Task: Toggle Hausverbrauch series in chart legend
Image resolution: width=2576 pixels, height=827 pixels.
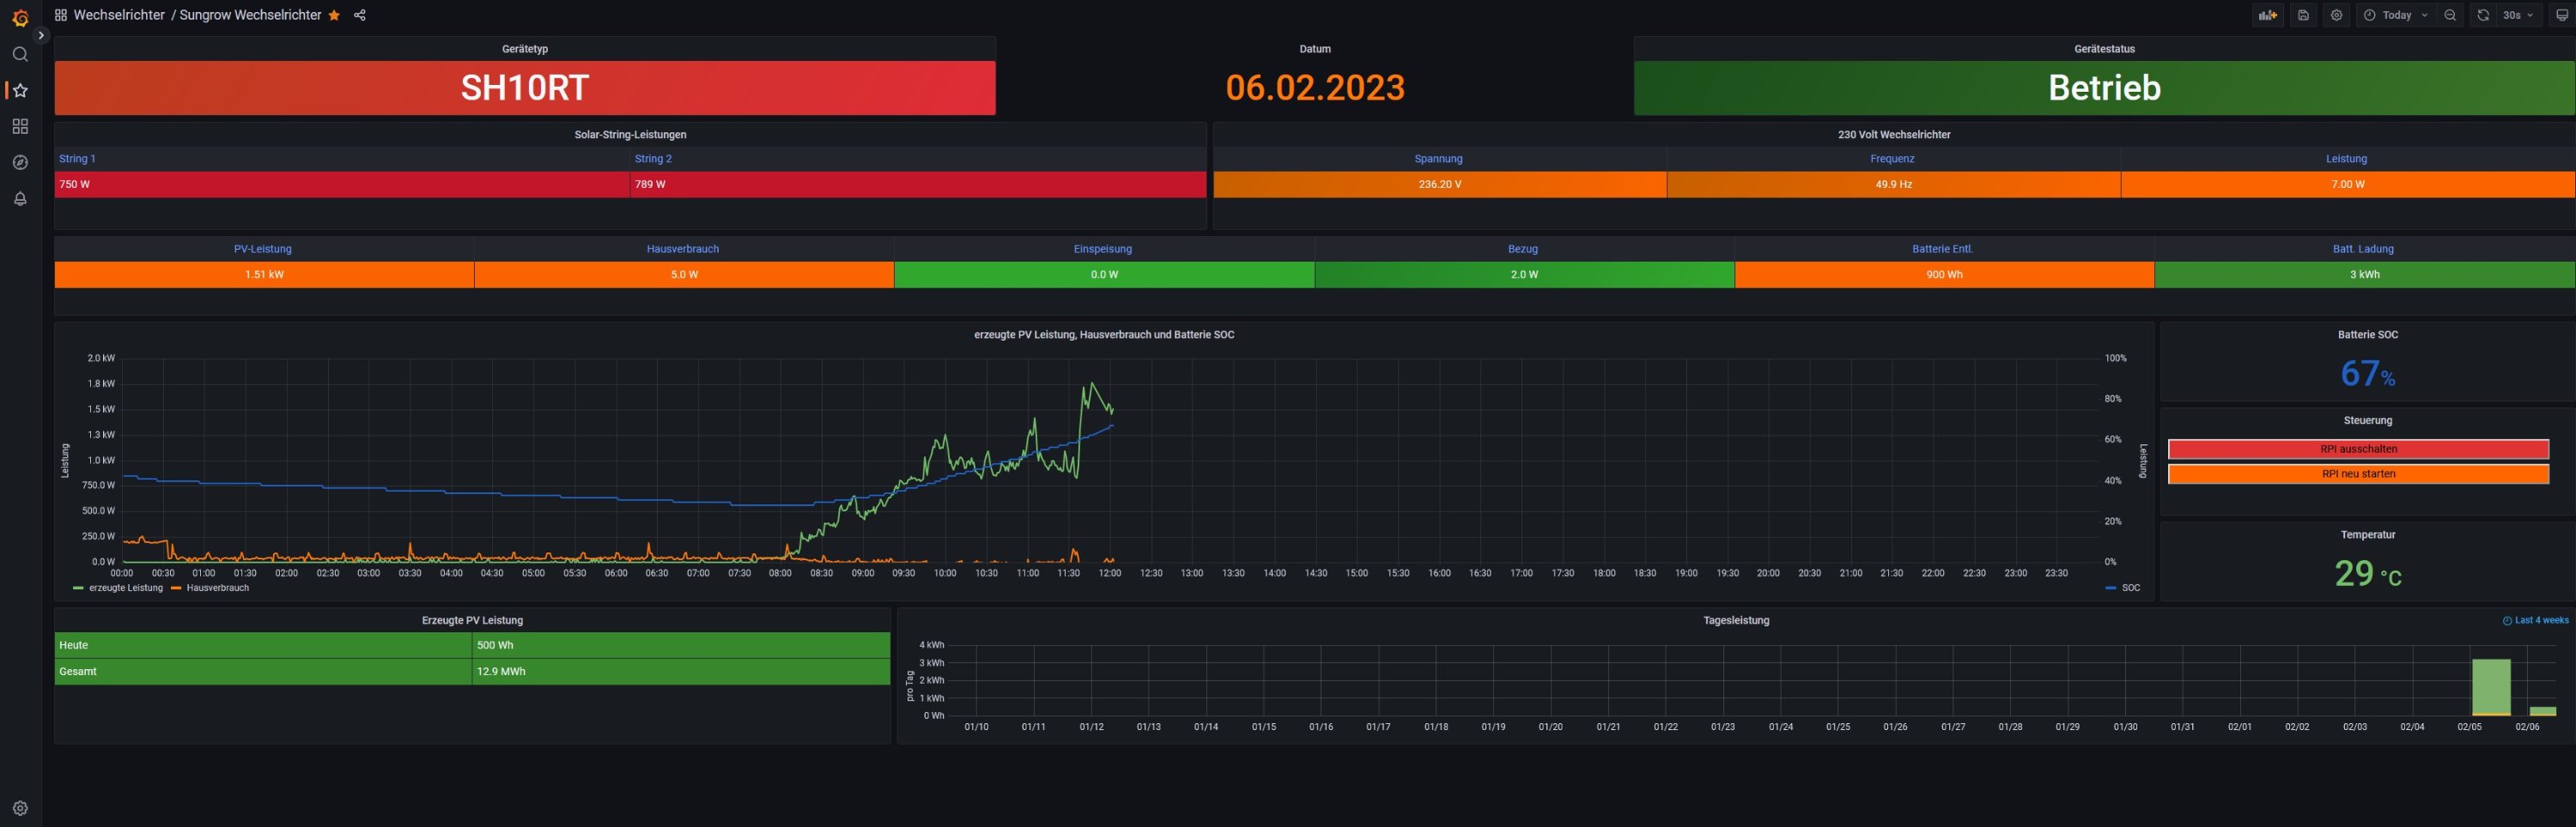Action: (217, 589)
